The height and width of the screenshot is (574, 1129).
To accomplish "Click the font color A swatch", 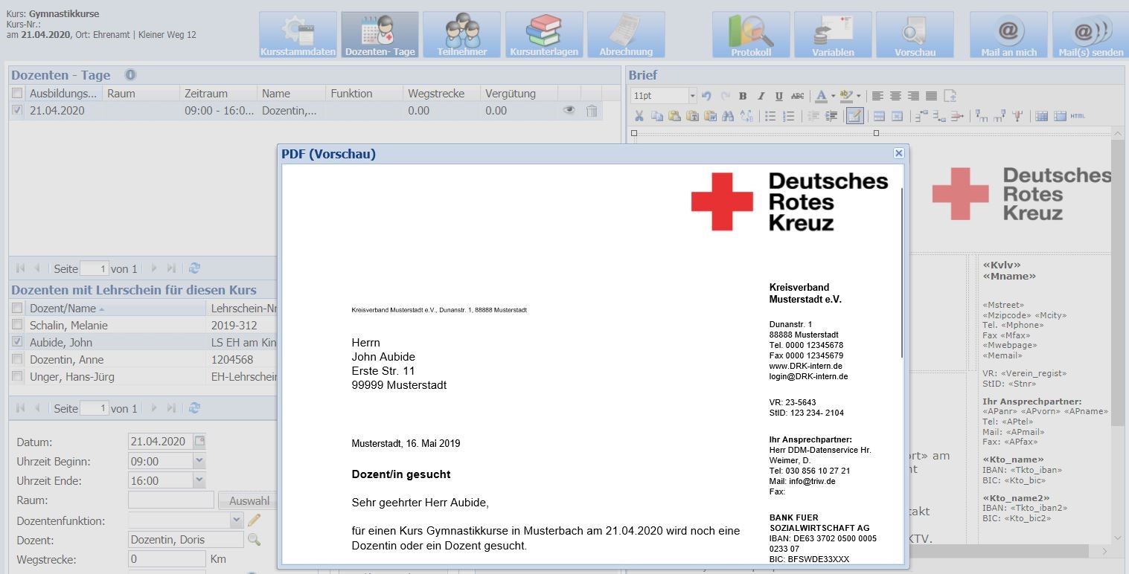I will [x=821, y=96].
